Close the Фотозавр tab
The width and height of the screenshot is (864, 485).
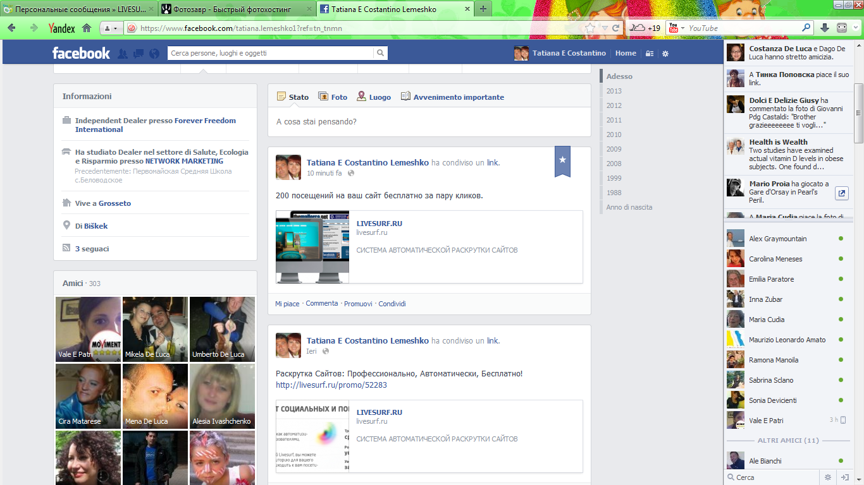[x=310, y=9]
